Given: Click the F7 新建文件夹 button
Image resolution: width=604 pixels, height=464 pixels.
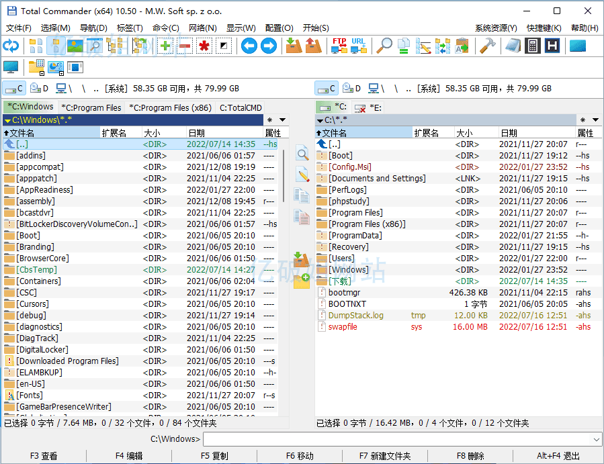Looking at the screenshot, I should [385, 456].
